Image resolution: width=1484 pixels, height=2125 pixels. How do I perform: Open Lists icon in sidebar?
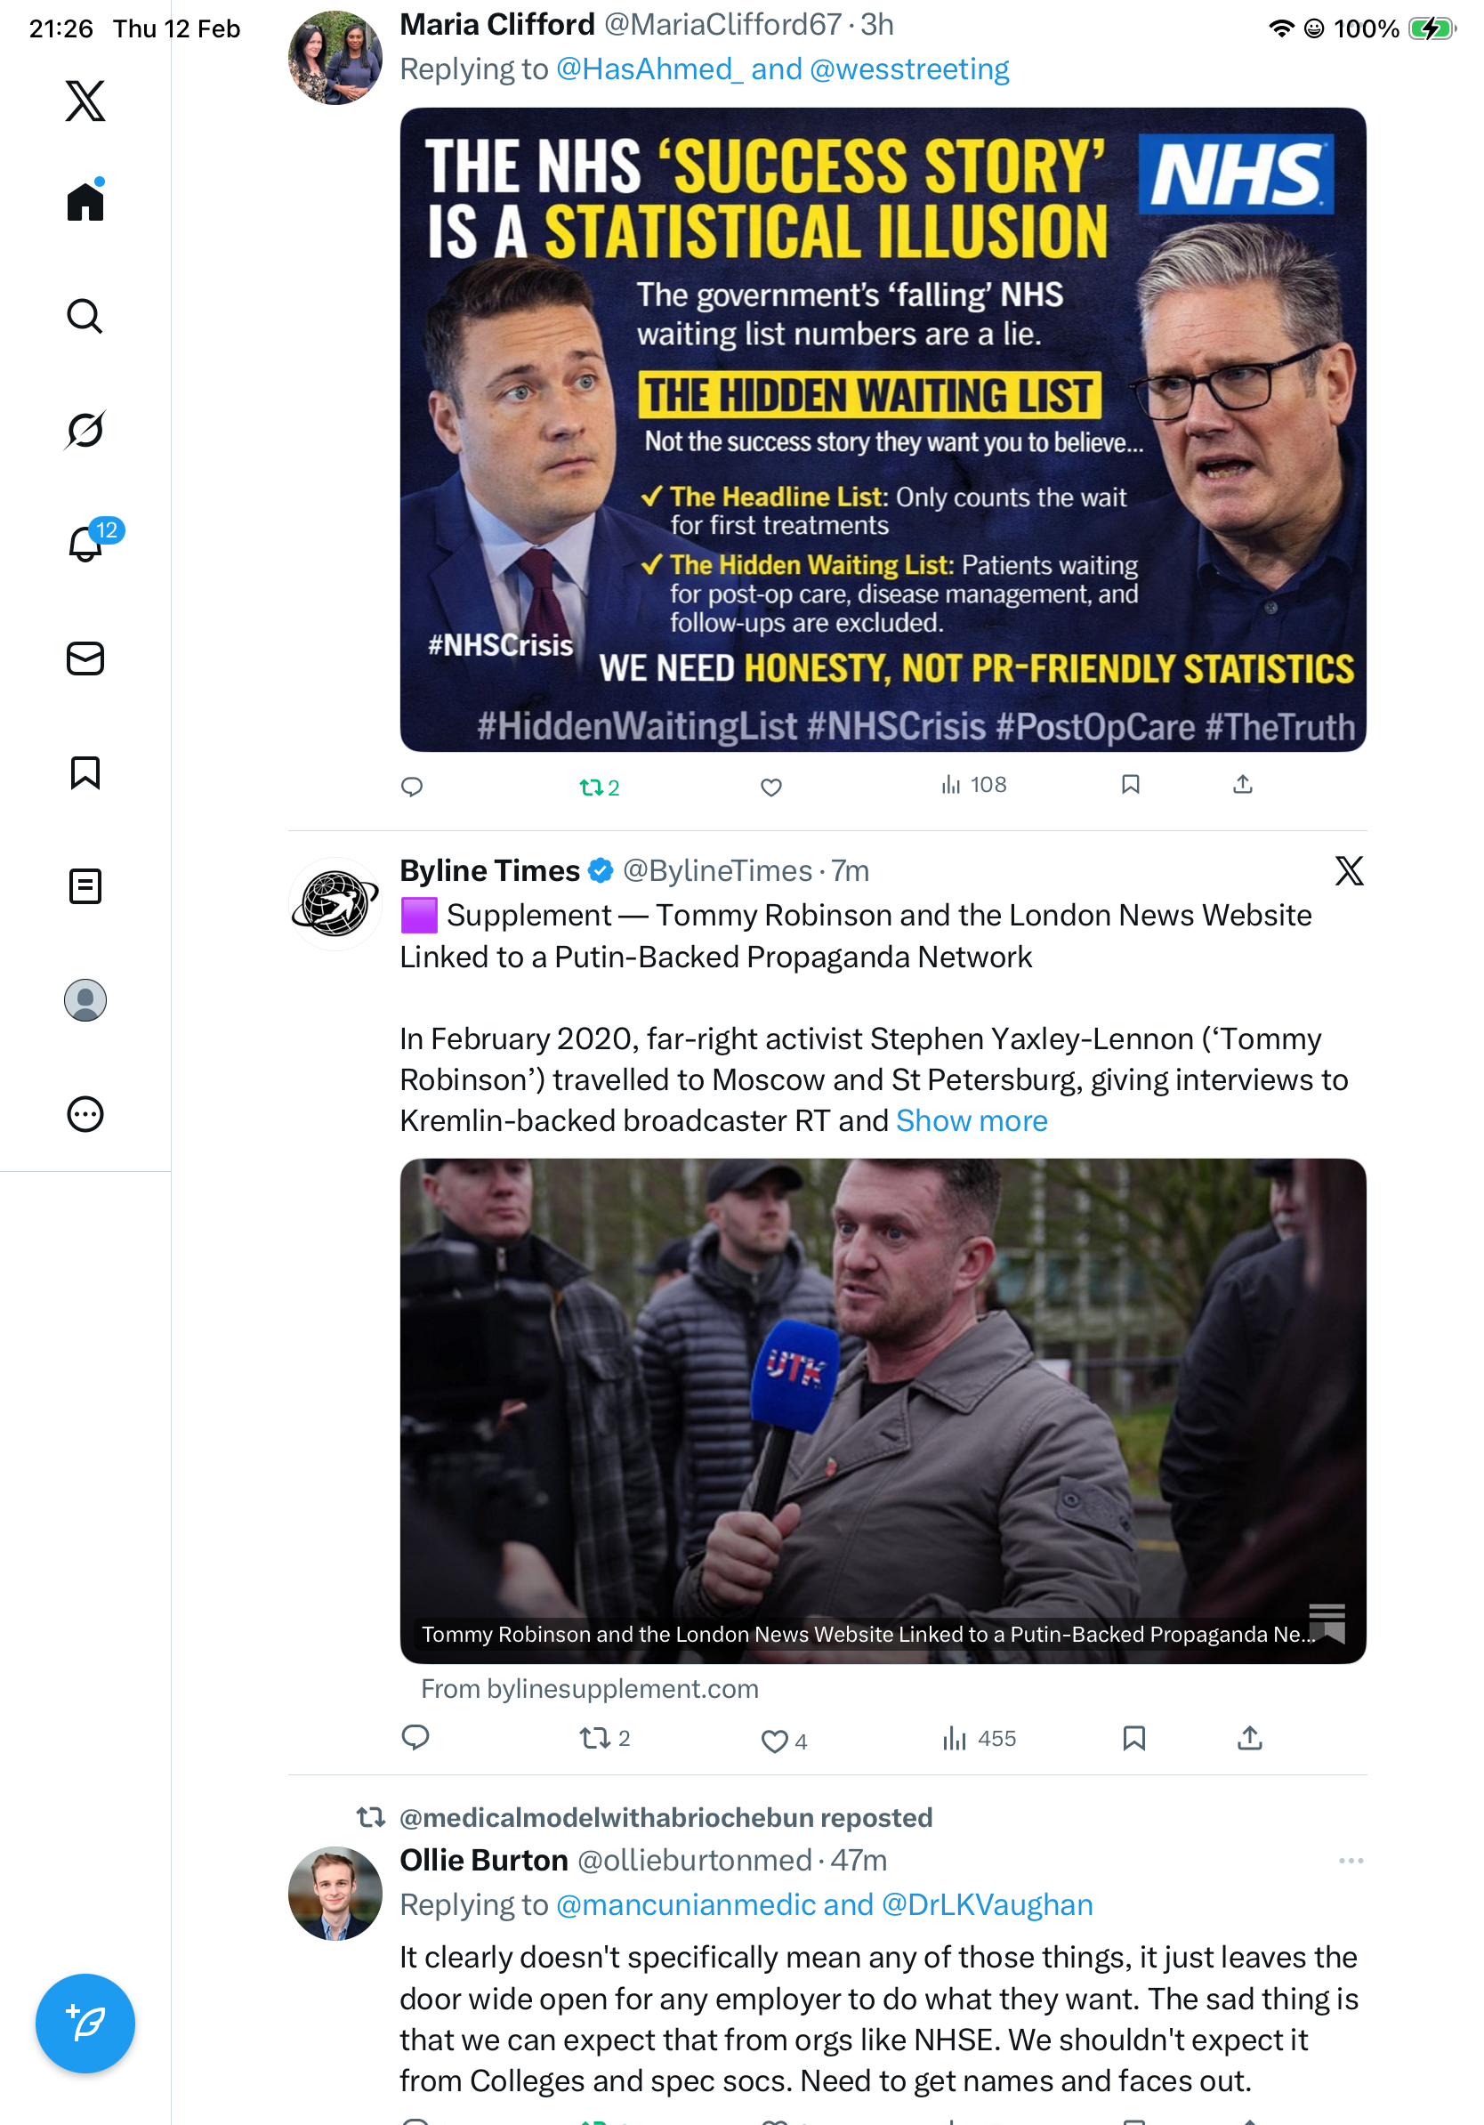[x=85, y=886]
